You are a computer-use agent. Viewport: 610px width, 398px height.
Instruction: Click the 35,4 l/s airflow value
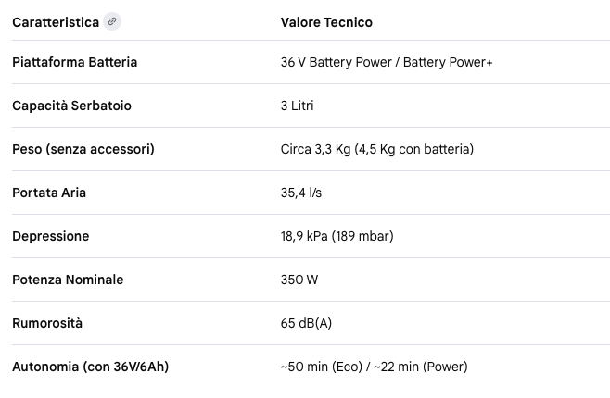tap(301, 193)
